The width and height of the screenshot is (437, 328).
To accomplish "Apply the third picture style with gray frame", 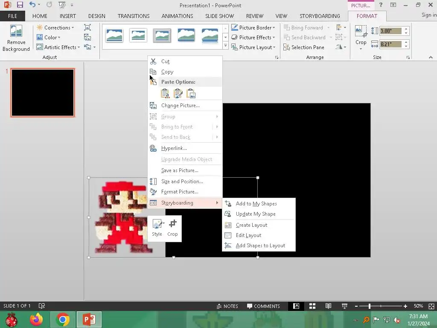I will coord(162,35).
